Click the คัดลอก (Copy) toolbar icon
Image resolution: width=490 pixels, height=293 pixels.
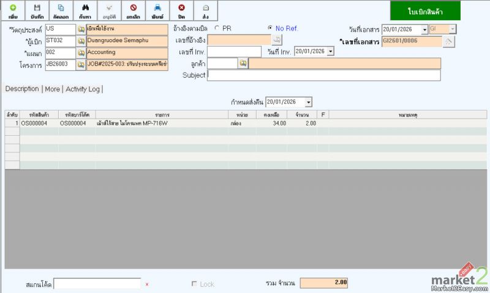61,11
